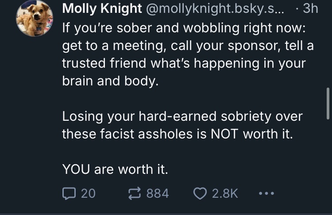This screenshot has width=332, height=215.
Task: Open Molly Knight's dog profile picture
Action: click(35, 18)
